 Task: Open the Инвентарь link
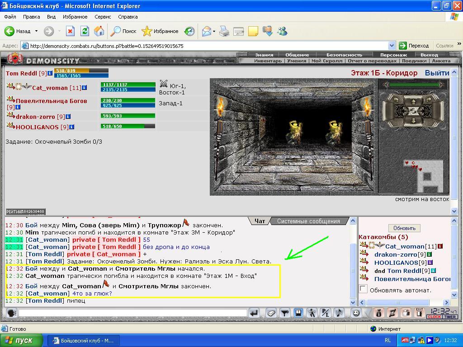(x=268, y=61)
